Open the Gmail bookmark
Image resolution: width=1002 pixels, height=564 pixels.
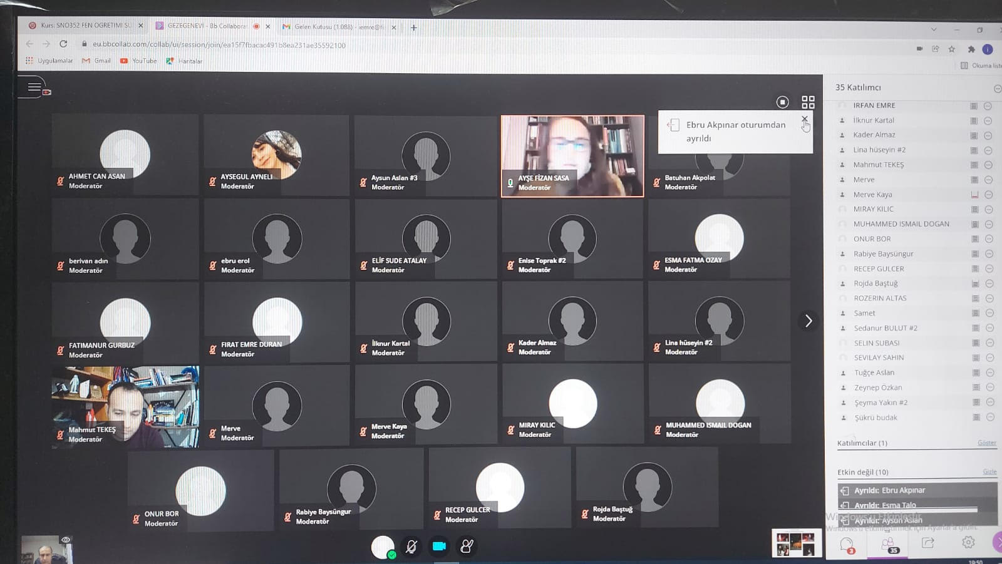pyautogui.click(x=96, y=61)
